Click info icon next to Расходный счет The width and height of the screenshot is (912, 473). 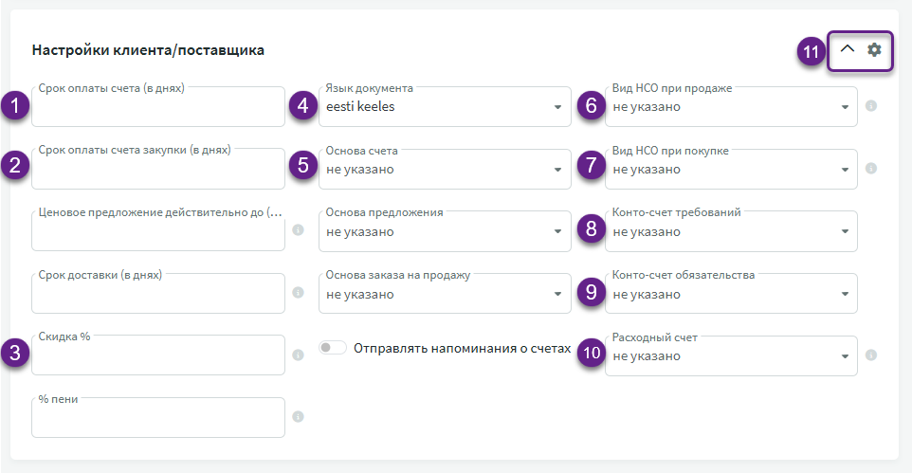pos(870,355)
